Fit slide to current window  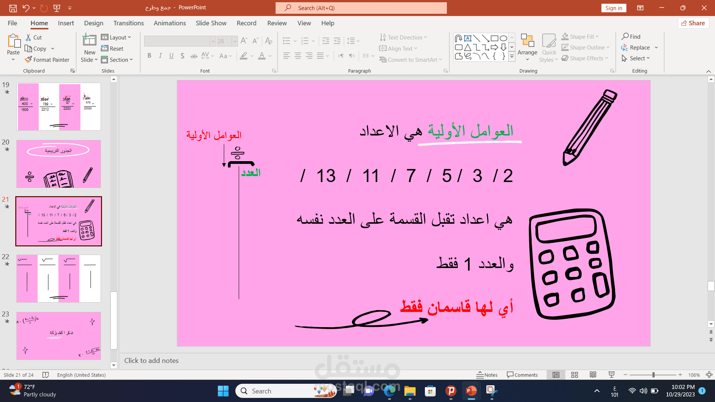pyautogui.click(x=709, y=375)
